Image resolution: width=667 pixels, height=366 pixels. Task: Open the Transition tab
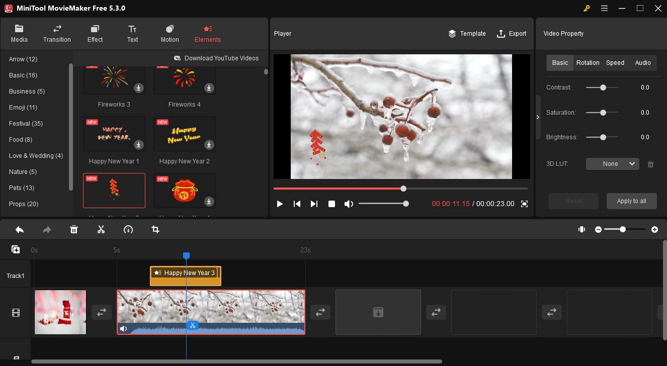(x=57, y=33)
